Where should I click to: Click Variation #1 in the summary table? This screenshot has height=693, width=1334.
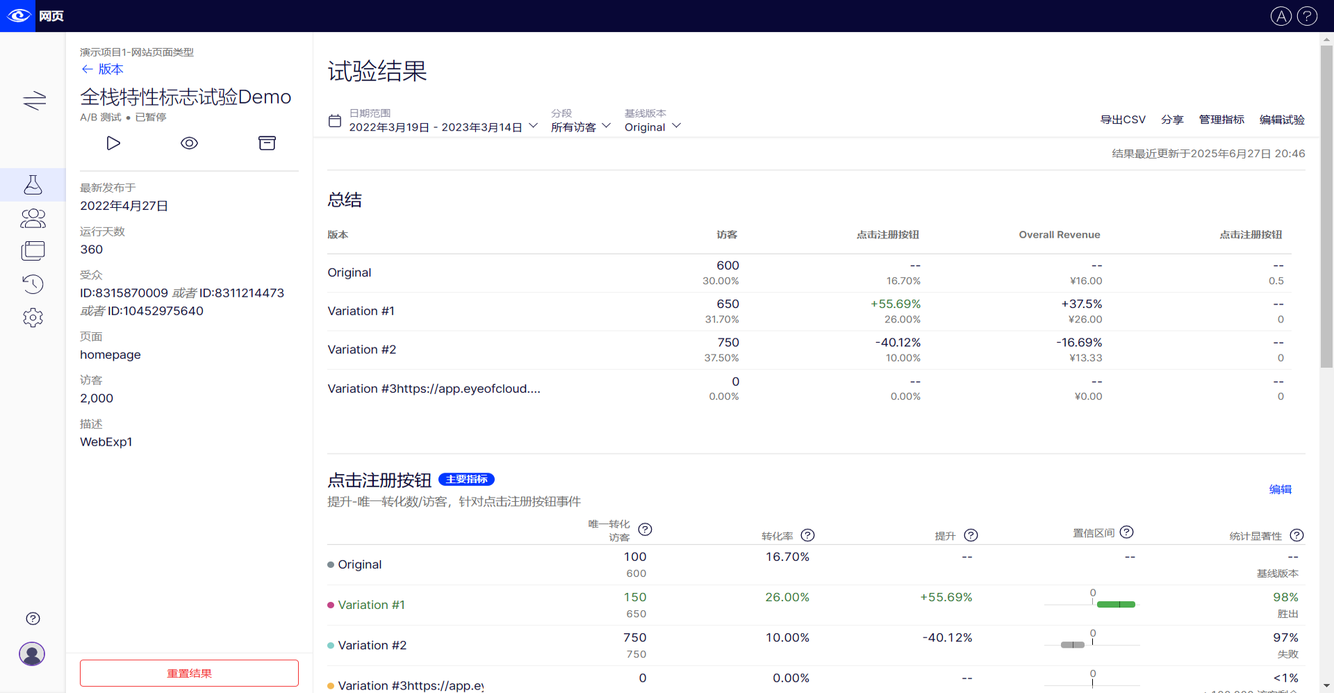click(361, 311)
